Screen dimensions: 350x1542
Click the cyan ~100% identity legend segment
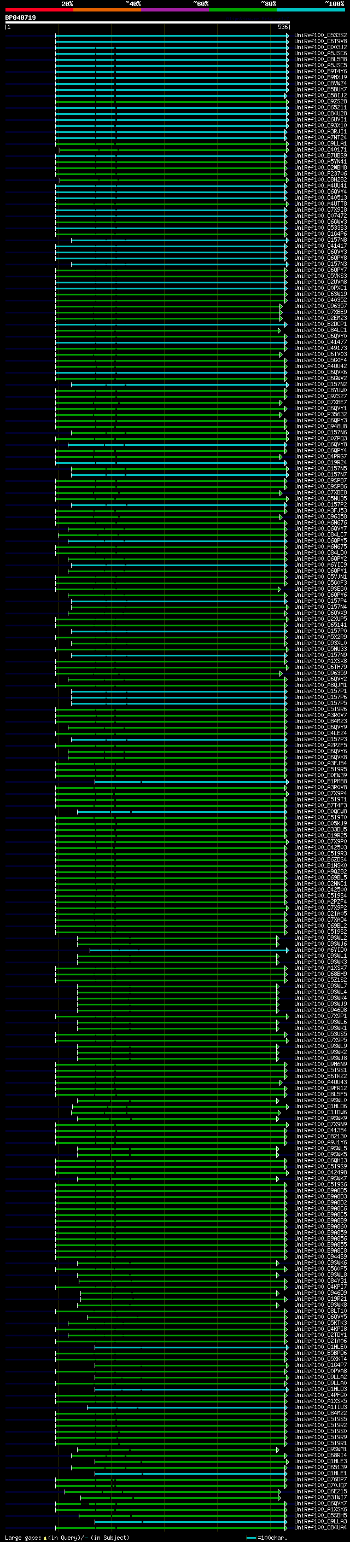tap(311, 10)
